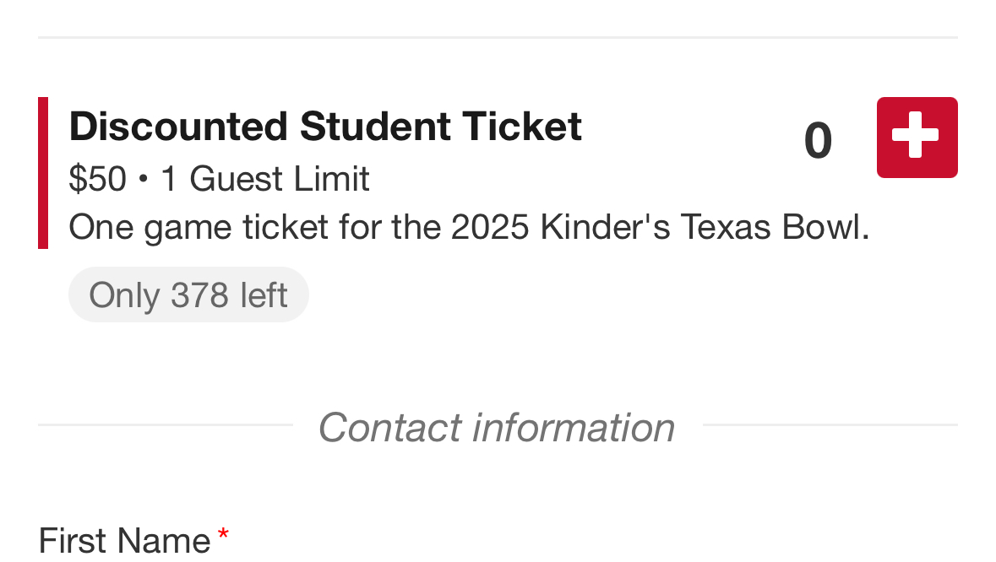Screen dimensions: 996x562
Task: Click the "Only 378 left" badge
Action: tap(188, 295)
